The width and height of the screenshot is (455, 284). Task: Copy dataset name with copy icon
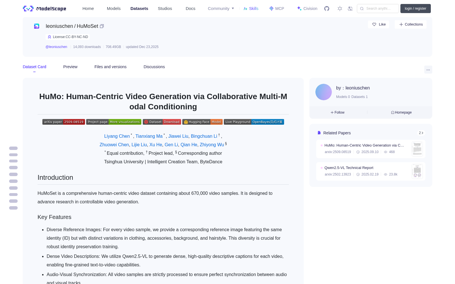[102, 26]
